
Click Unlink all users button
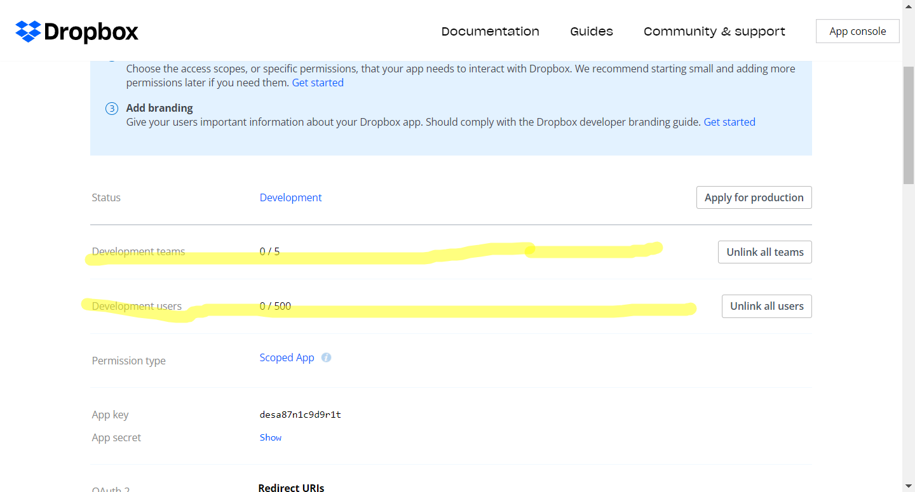point(767,306)
